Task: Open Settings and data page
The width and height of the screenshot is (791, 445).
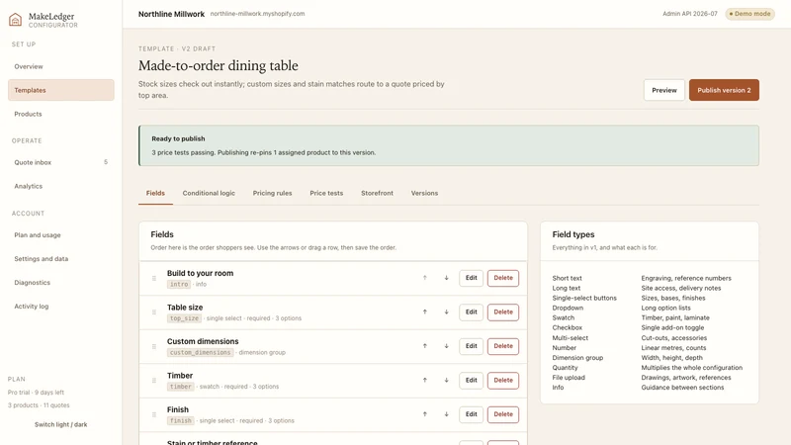Action: [61, 259]
